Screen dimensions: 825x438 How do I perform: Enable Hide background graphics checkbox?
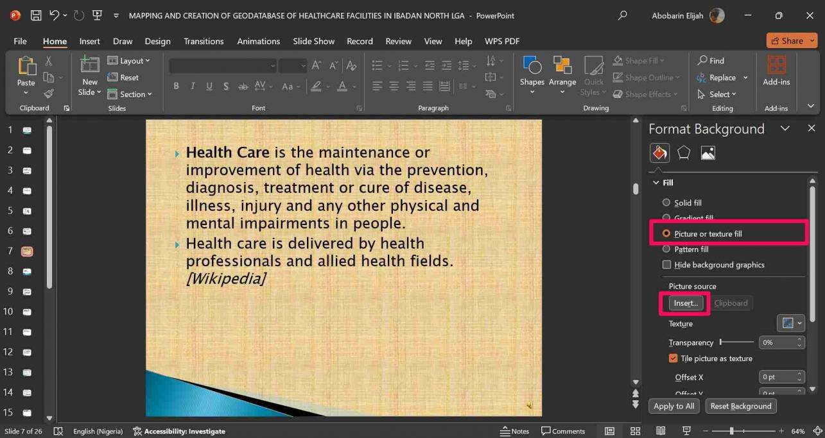(667, 264)
